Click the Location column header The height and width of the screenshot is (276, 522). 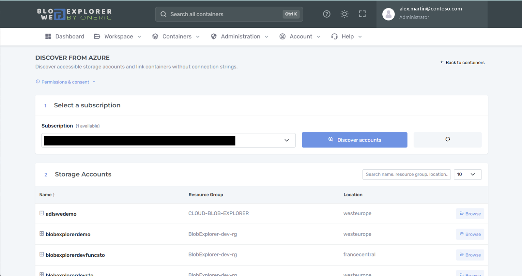(x=353, y=195)
